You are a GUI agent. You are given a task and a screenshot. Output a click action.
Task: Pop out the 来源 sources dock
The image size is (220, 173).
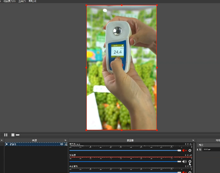tap(66, 140)
